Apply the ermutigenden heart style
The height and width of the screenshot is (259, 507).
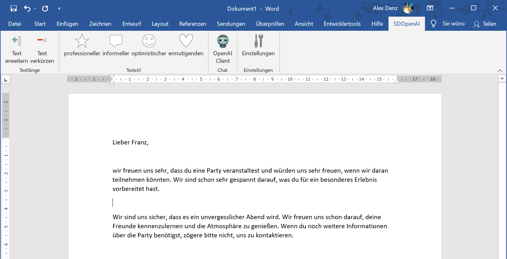tap(186, 46)
